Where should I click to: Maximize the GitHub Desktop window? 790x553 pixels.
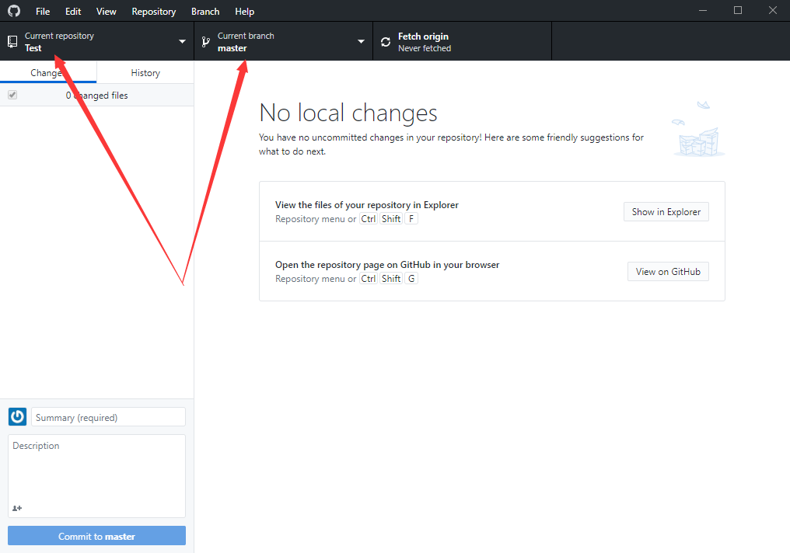[738, 11]
